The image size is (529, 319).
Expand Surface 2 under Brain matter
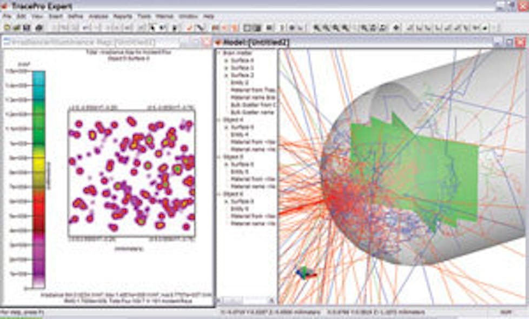click(227, 75)
